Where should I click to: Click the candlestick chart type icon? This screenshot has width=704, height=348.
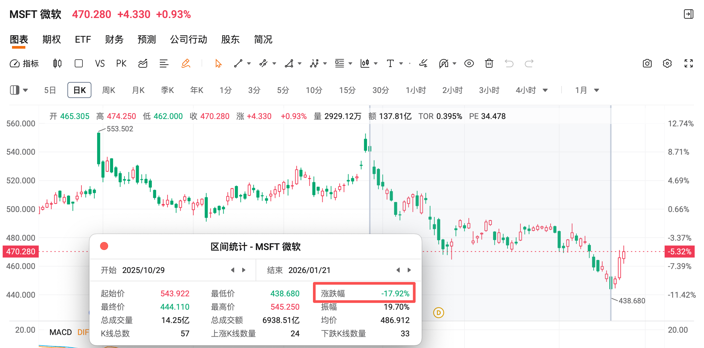click(x=57, y=63)
